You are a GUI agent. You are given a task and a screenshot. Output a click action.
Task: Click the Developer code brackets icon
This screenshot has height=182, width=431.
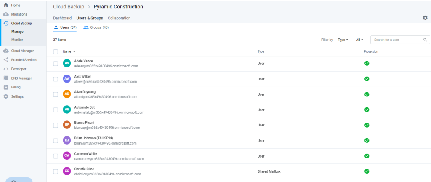[x=6, y=69]
